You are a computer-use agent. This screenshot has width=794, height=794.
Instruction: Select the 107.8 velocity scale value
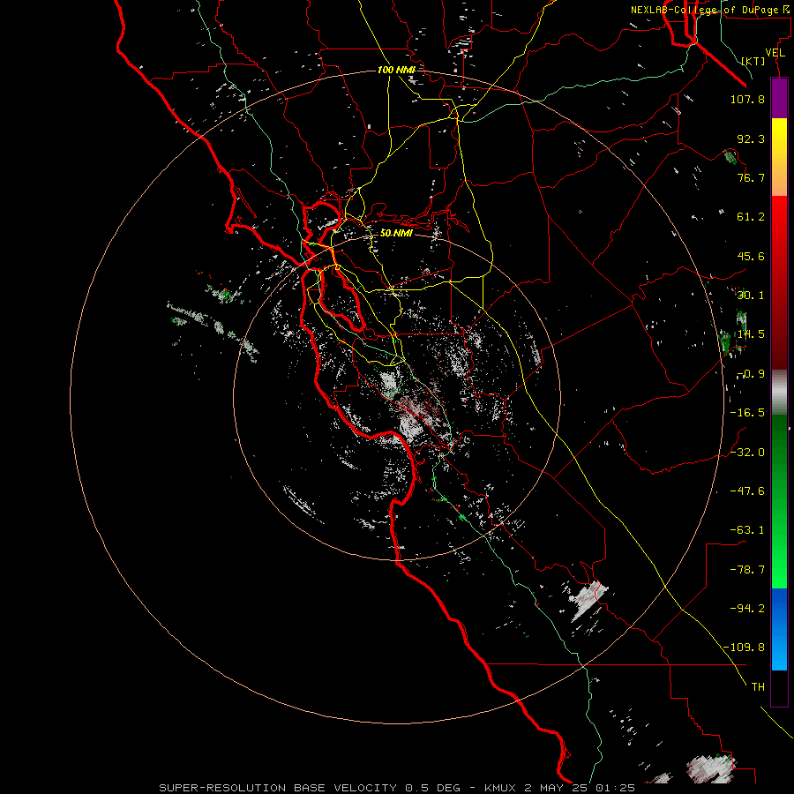coord(747,99)
